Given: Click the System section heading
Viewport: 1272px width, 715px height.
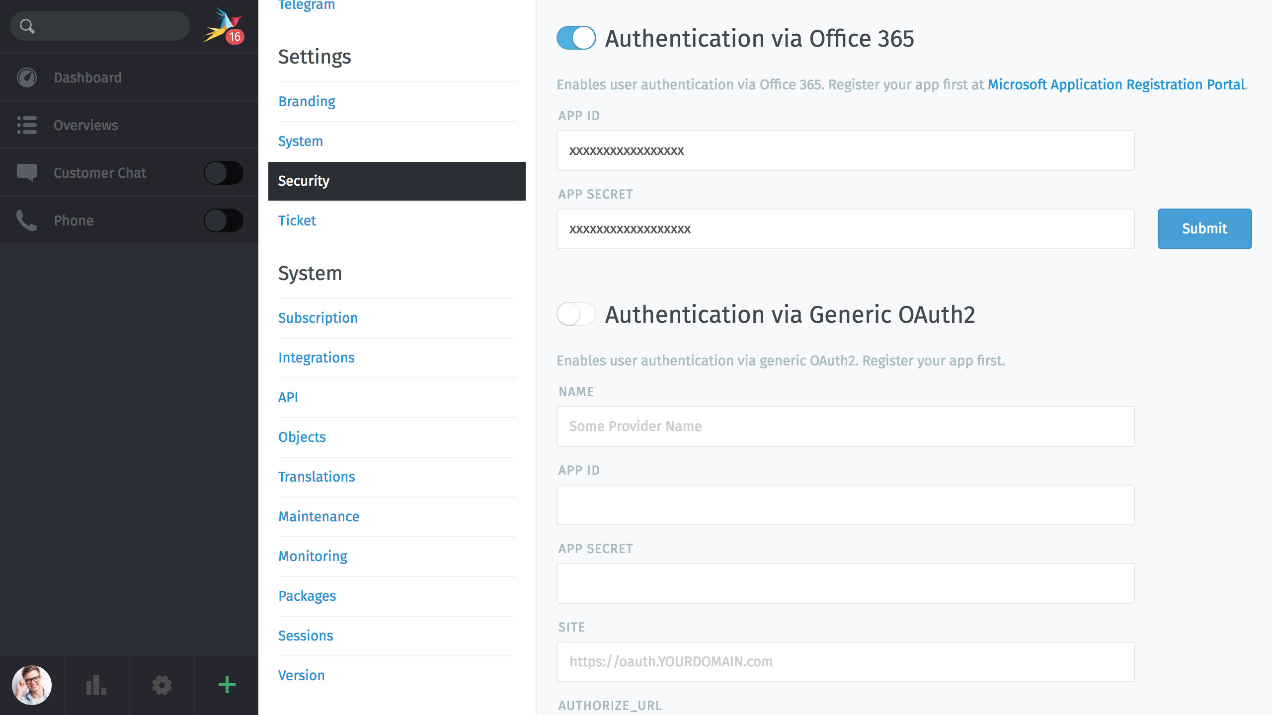Looking at the screenshot, I should [310, 273].
